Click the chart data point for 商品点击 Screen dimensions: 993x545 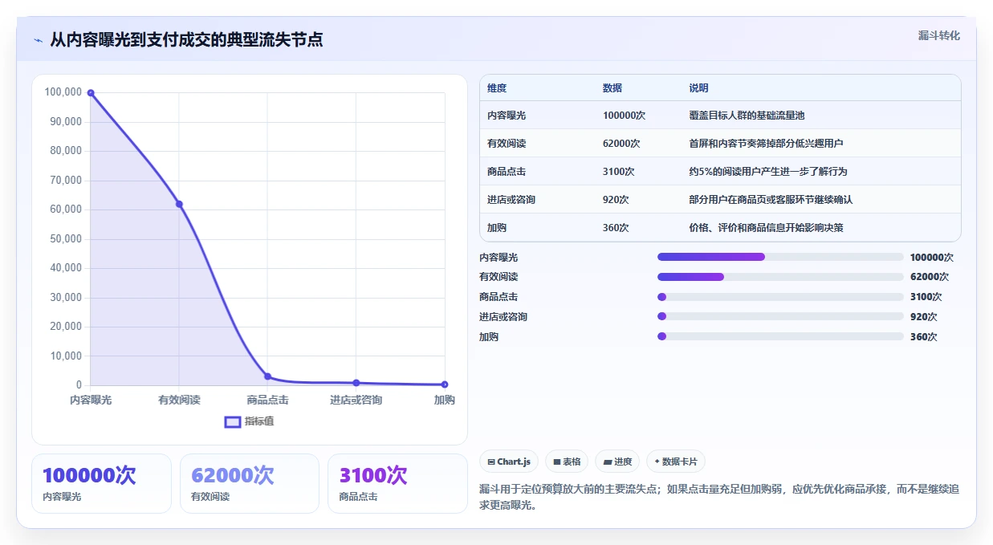pyautogui.click(x=267, y=376)
